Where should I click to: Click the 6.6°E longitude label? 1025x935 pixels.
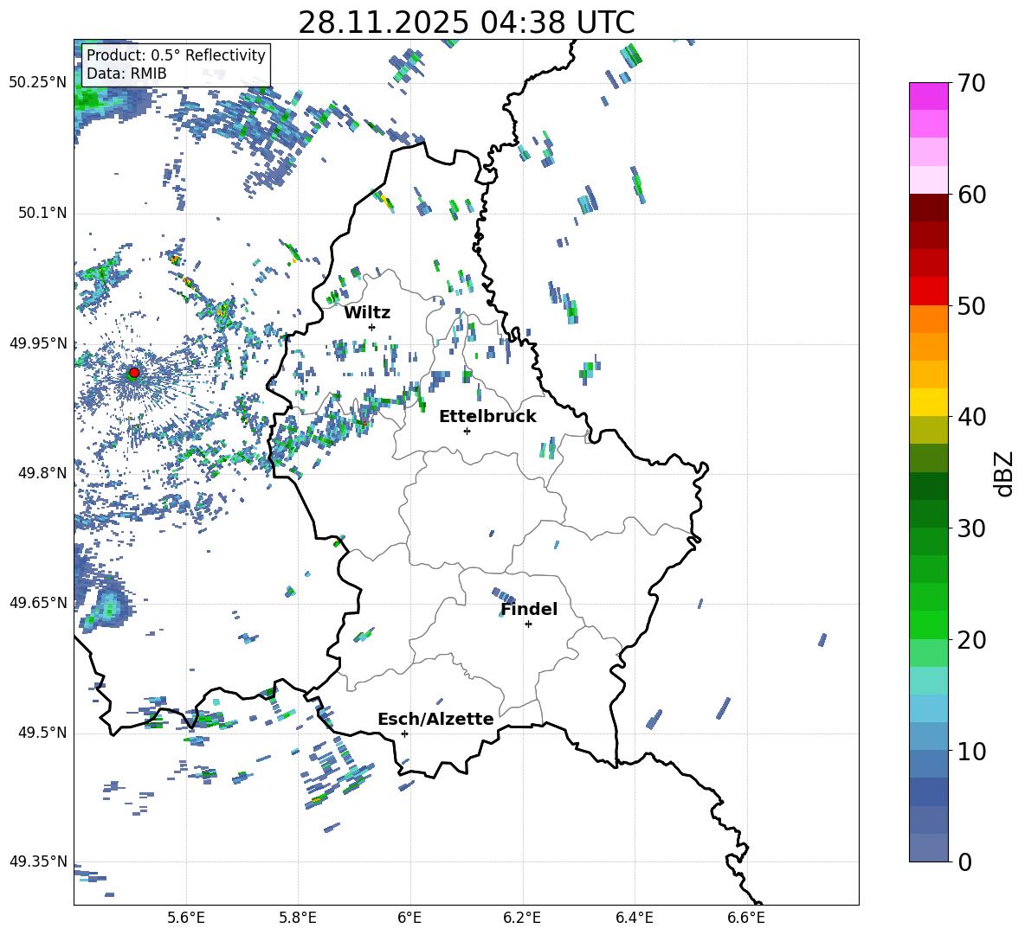(x=746, y=919)
